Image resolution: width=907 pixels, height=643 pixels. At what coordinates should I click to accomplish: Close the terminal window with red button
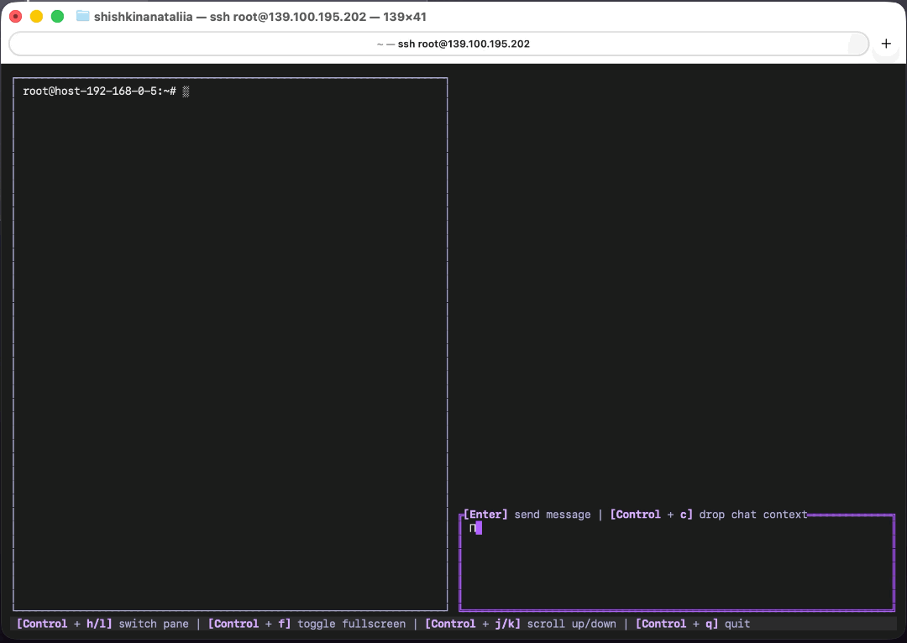click(x=16, y=16)
